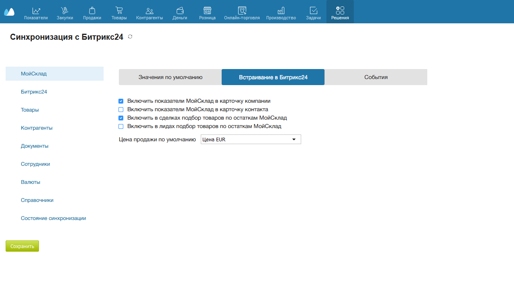
Task: Open the Товары cart icon
Action: (119, 11)
